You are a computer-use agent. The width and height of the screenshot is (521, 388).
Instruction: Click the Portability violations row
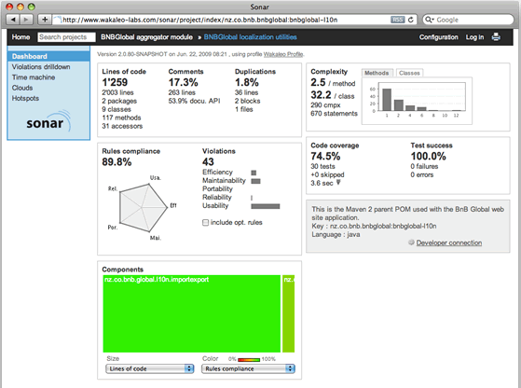[217, 188]
